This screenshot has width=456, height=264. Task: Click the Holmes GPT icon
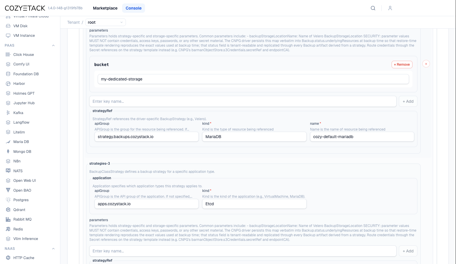tap(8, 93)
